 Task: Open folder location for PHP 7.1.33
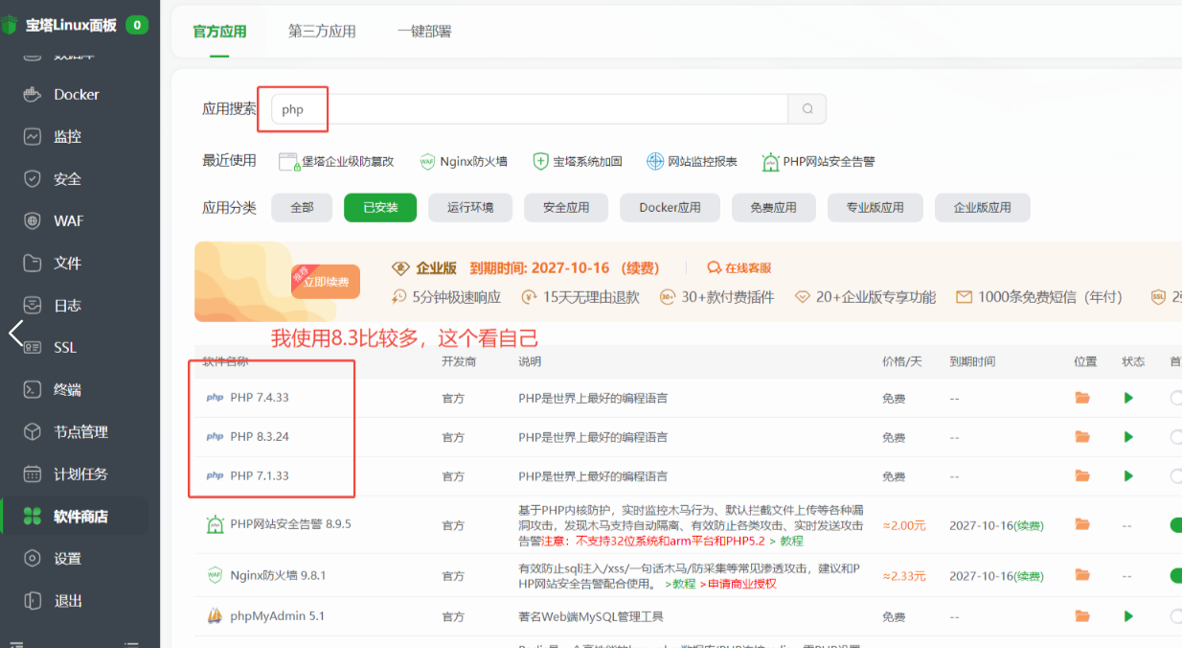click(x=1082, y=475)
